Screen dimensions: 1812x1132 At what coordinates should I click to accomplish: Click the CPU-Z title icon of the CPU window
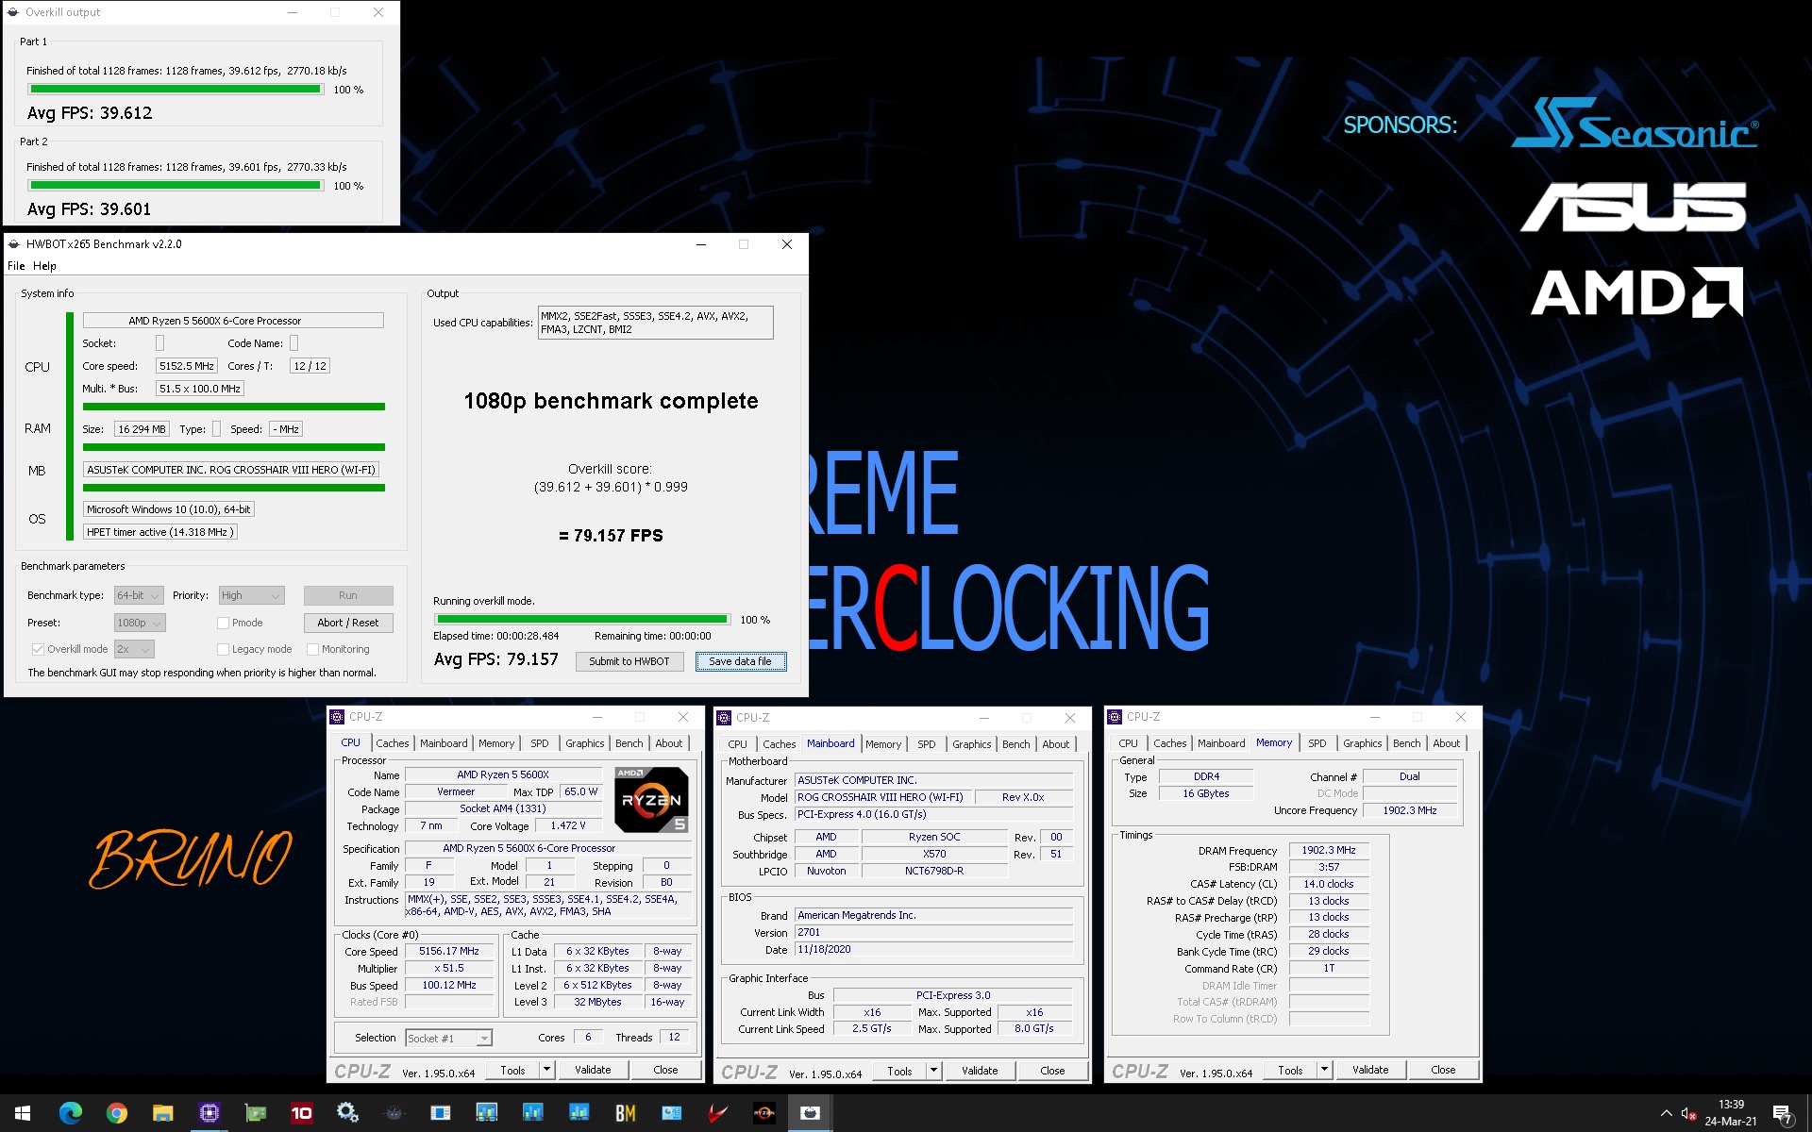(337, 717)
